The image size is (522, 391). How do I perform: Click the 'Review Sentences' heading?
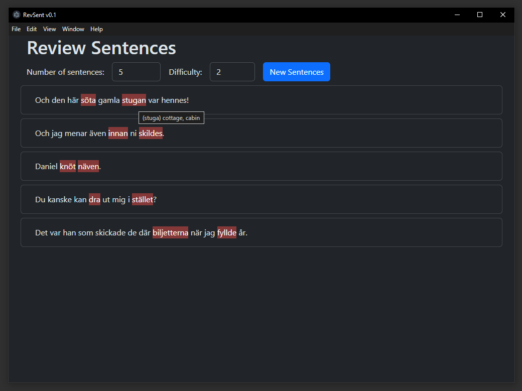[101, 48]
